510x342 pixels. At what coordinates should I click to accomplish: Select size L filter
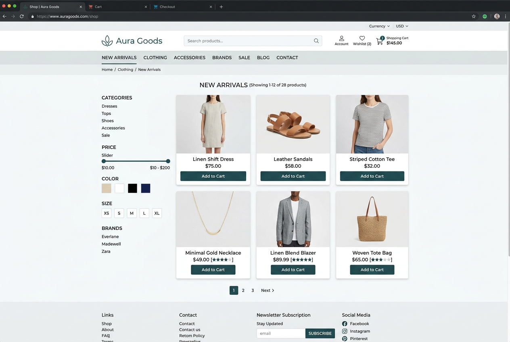click(144, 213)
